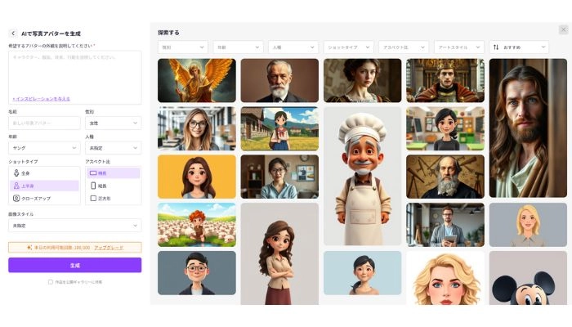Select the golden winged angel thumbnail
Image resolution: width=572 pixels, height=327 pixels.
pyautogui.click(x=197, y=80)
